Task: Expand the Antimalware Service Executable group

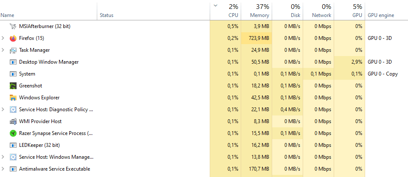Action: point(3,169)
